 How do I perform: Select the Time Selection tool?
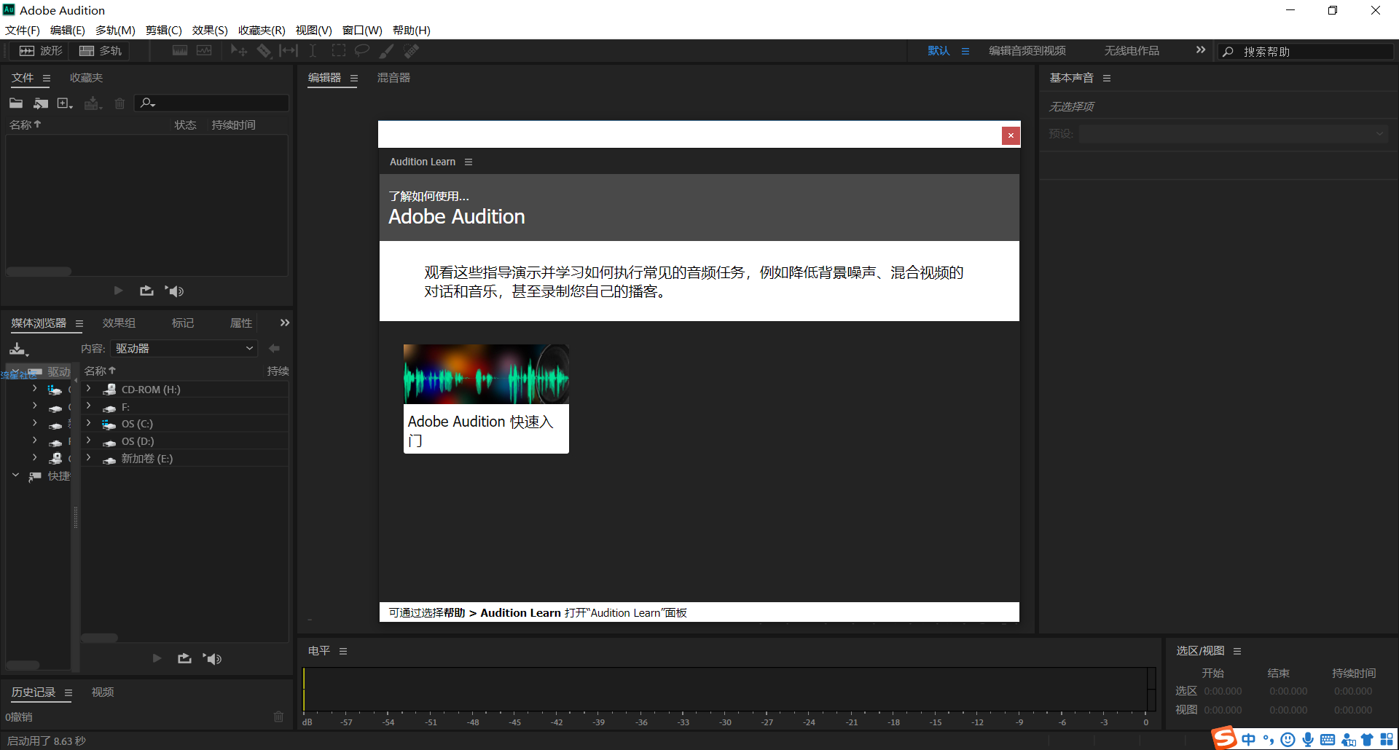tap(313, 50)
